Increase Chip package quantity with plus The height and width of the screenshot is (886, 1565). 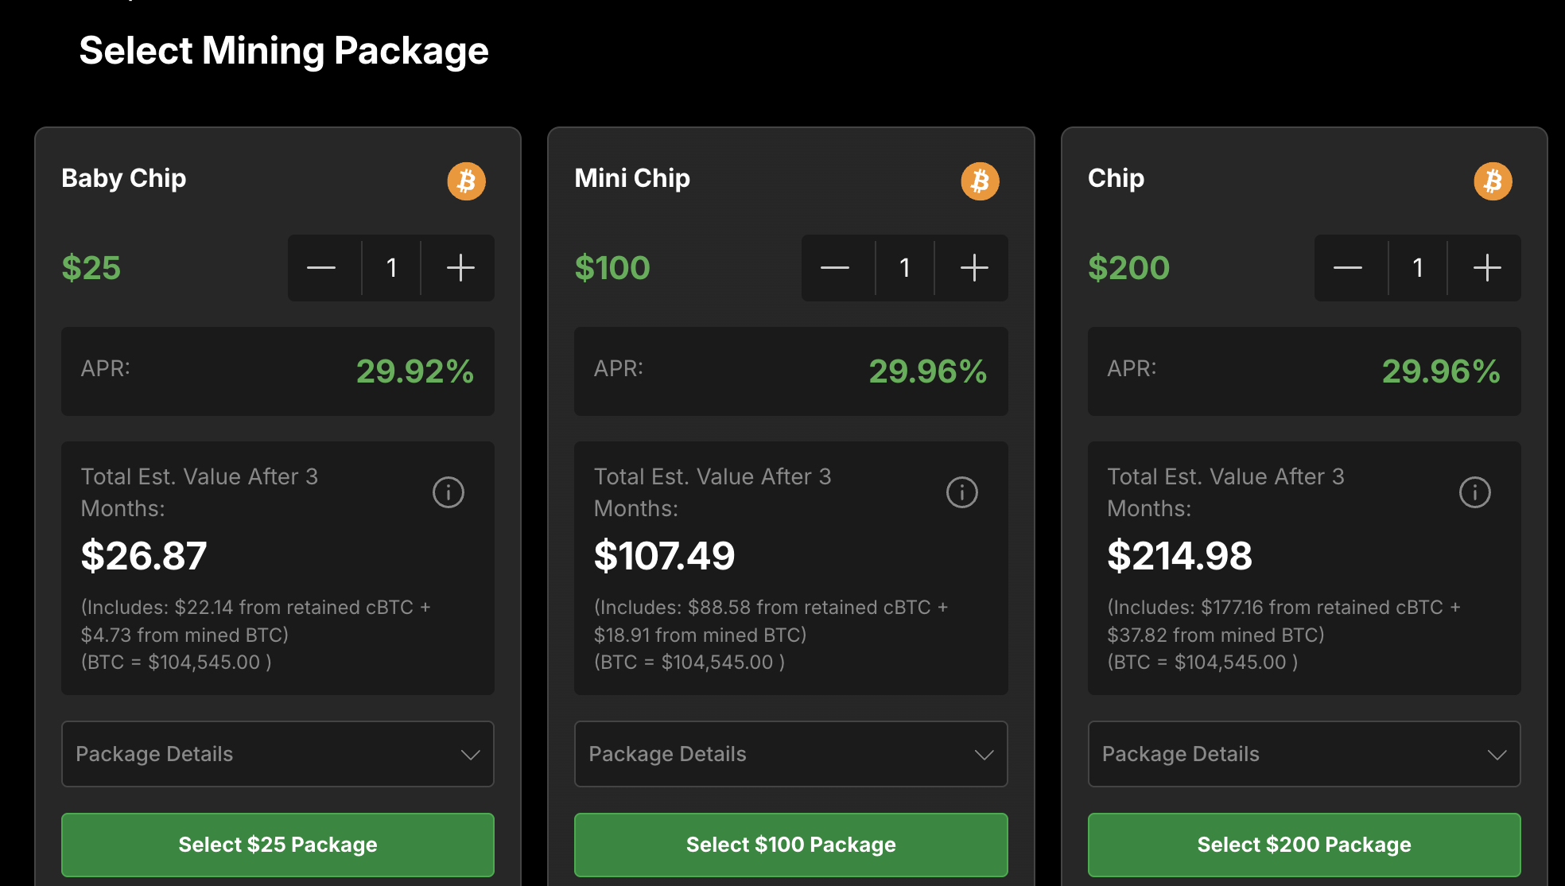coord(1487,268)
